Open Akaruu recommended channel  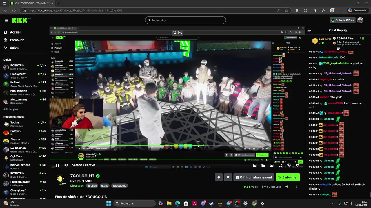[x=25, y=141]
